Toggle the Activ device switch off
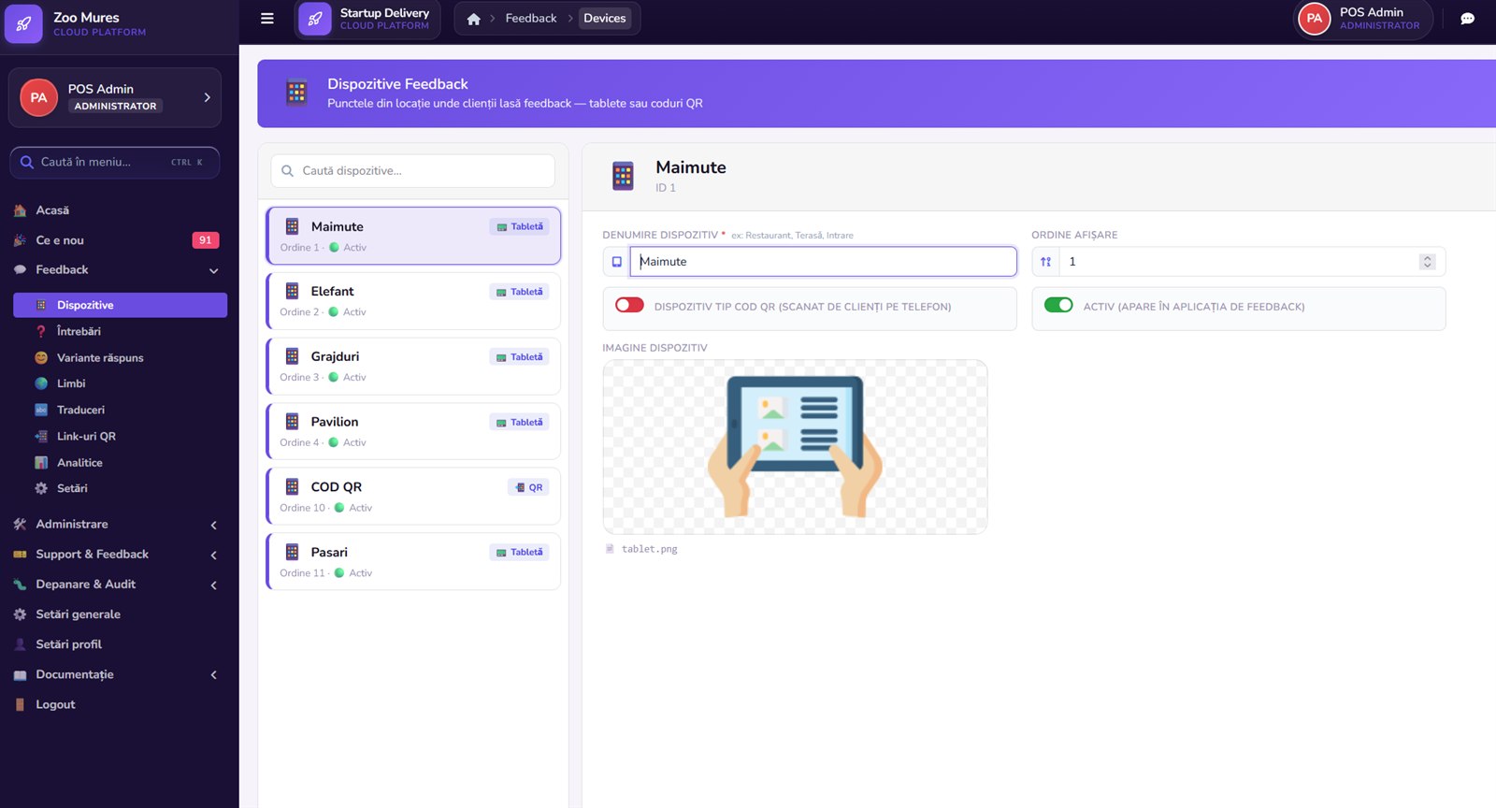This screenshot has width=1496, height=808. coord(1058,305)
